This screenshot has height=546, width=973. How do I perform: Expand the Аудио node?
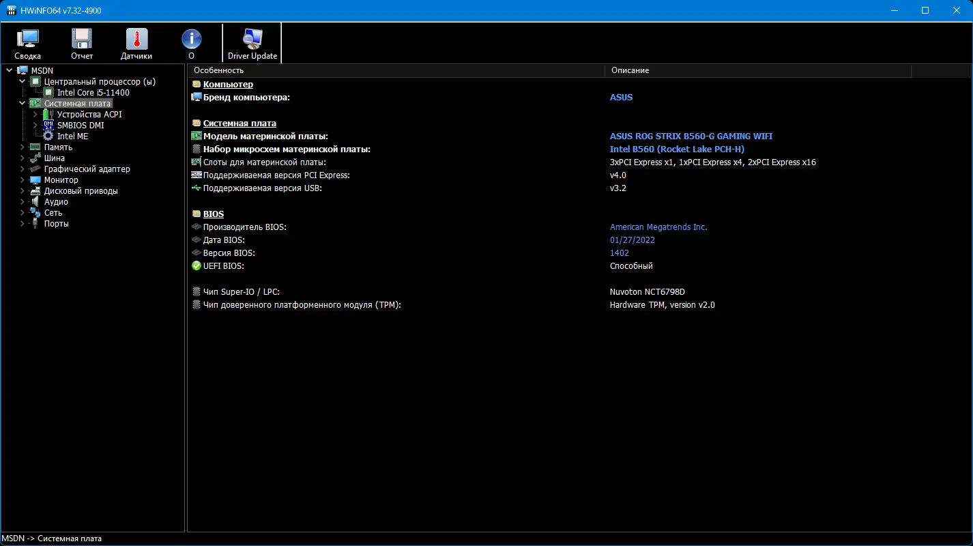pos(22,201)
